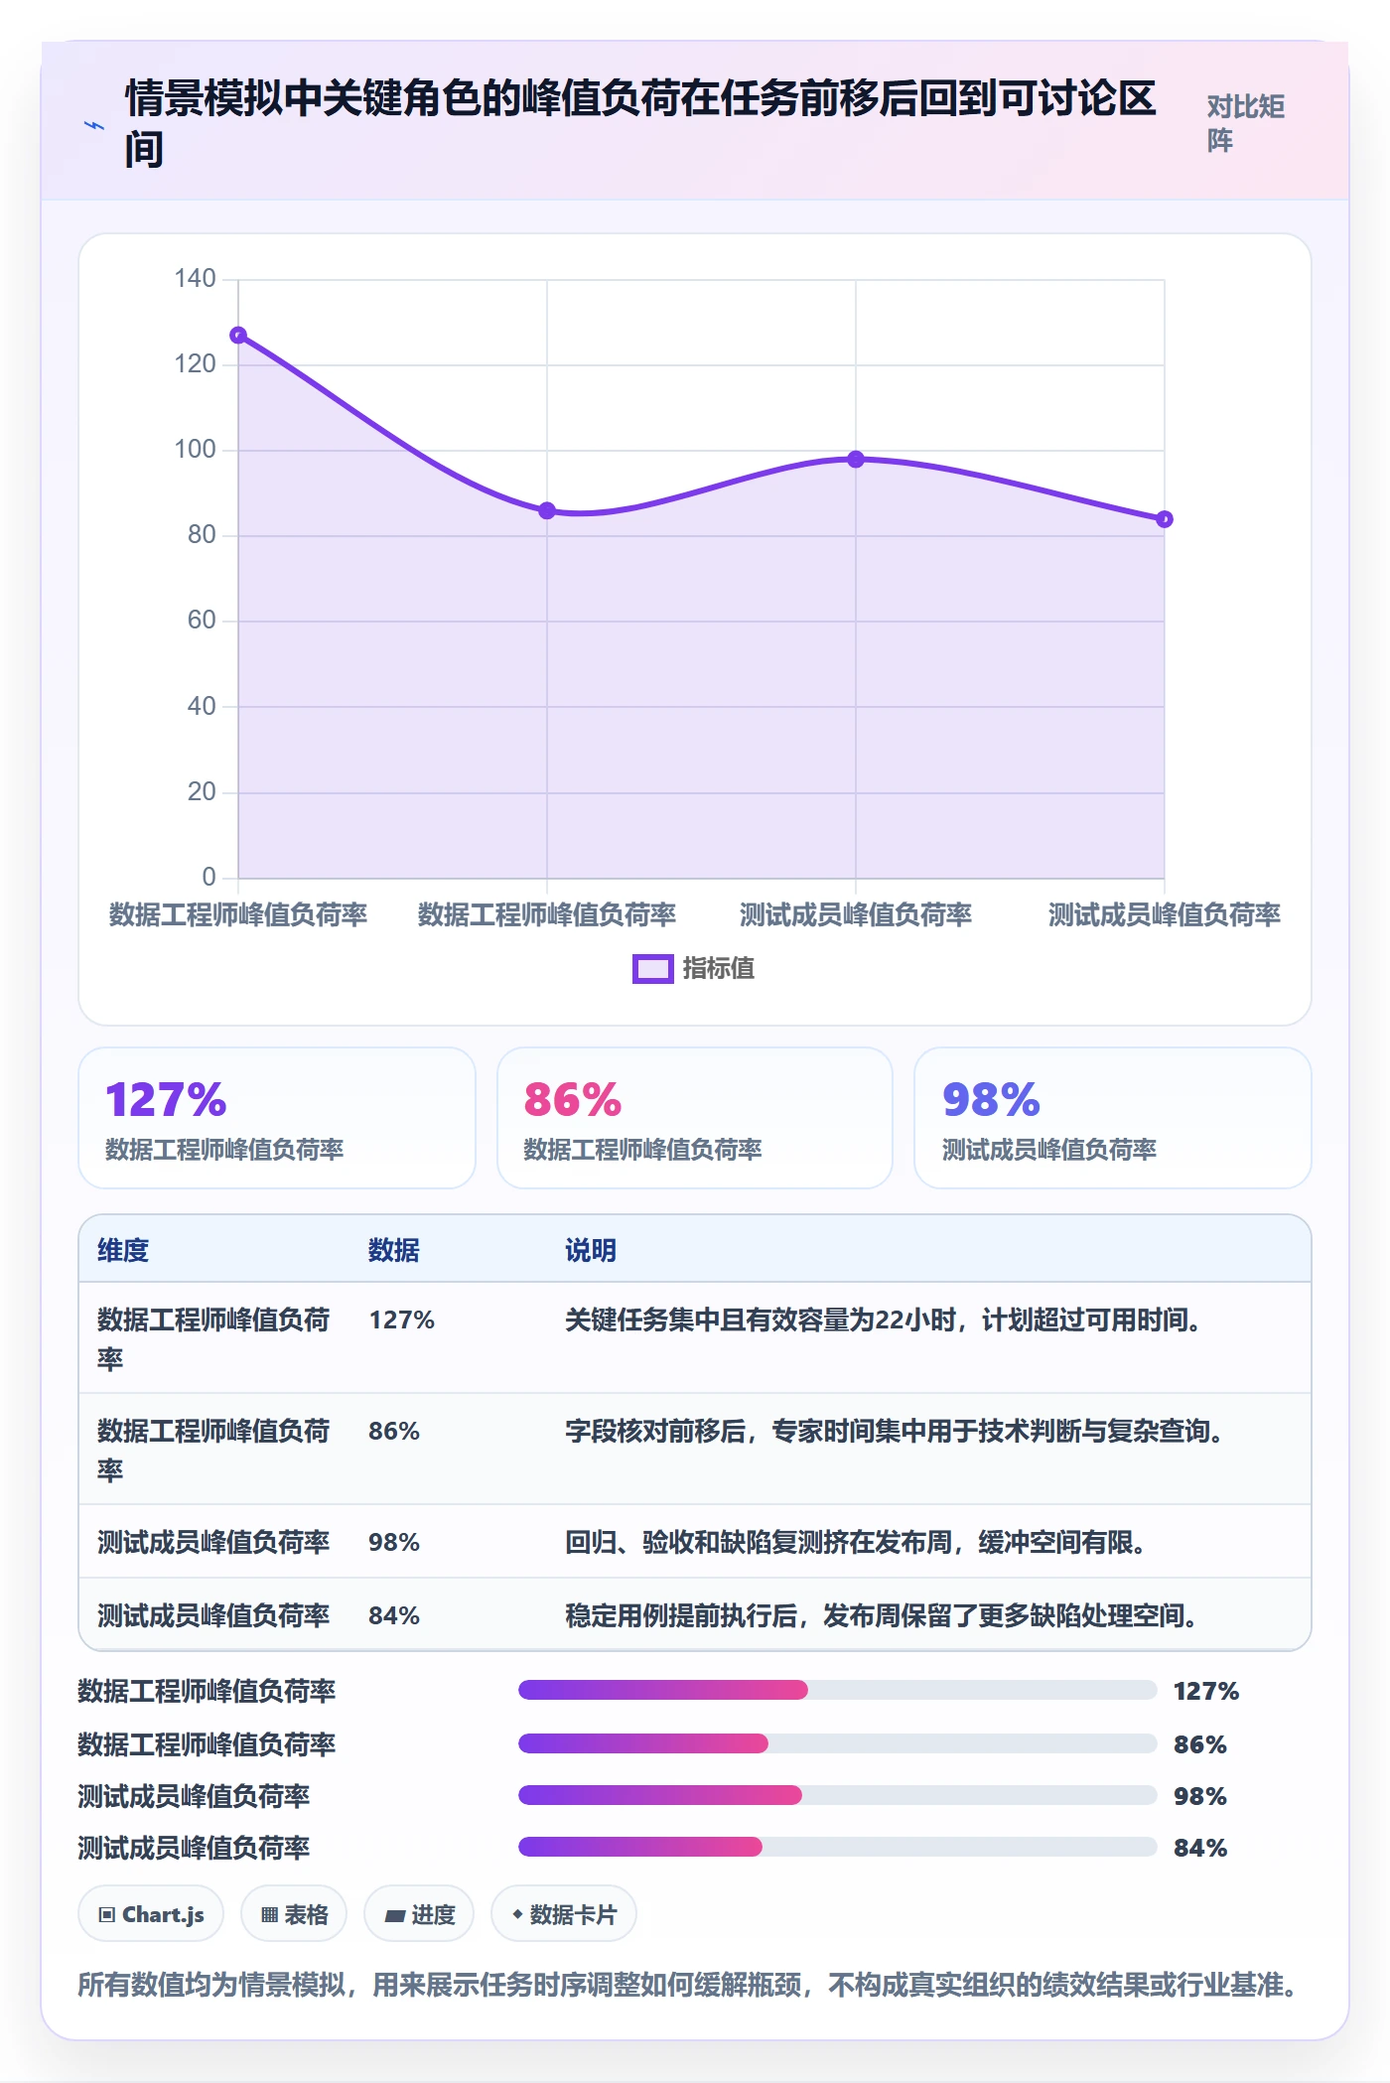Click the description about 有效容量为22小时
The height and width of the screenshot is (2083, 1390).
tap(884, 1320)
